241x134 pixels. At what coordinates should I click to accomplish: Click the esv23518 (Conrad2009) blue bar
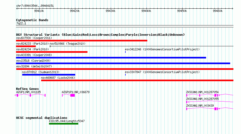tap(123, 63)
